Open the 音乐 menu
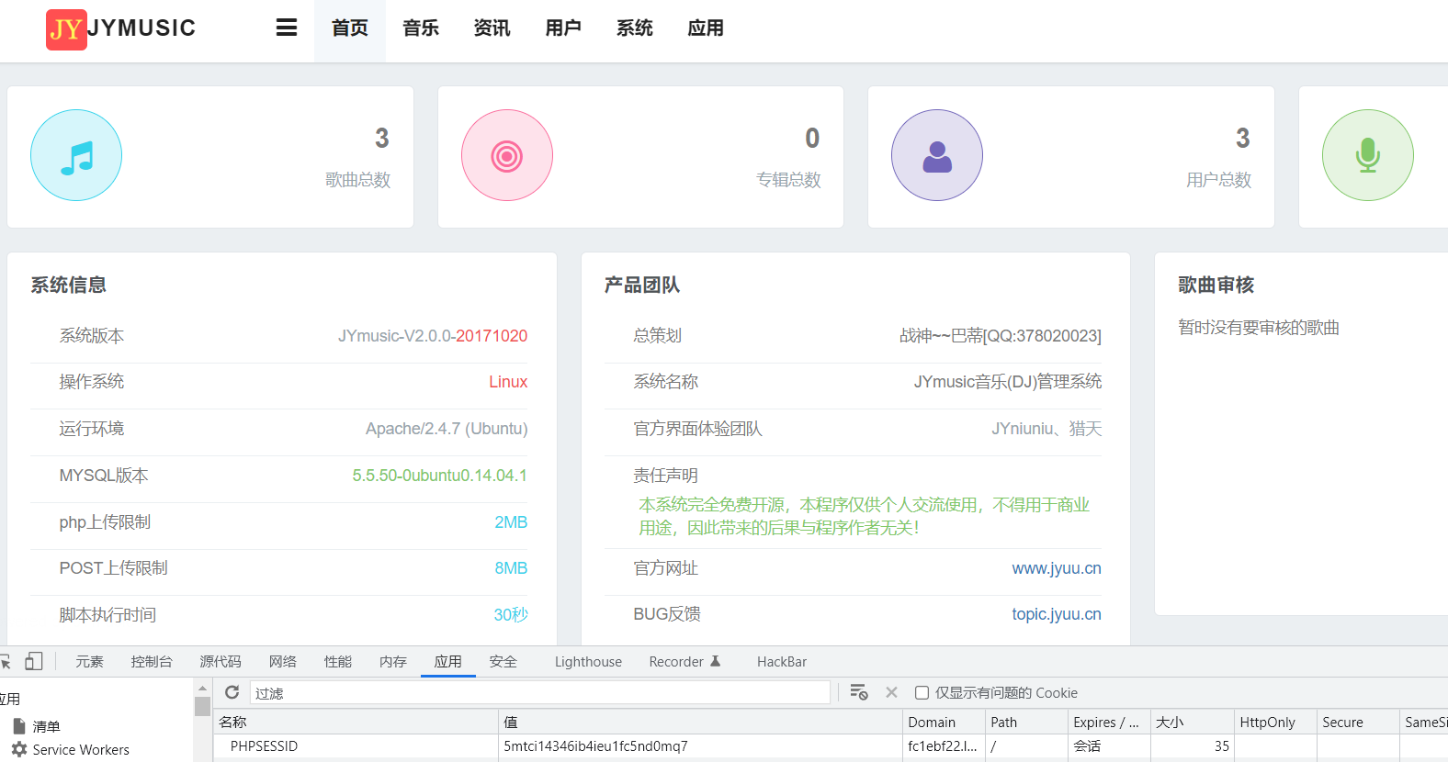This screenshot has width=1448, height=762. [421, 28]
